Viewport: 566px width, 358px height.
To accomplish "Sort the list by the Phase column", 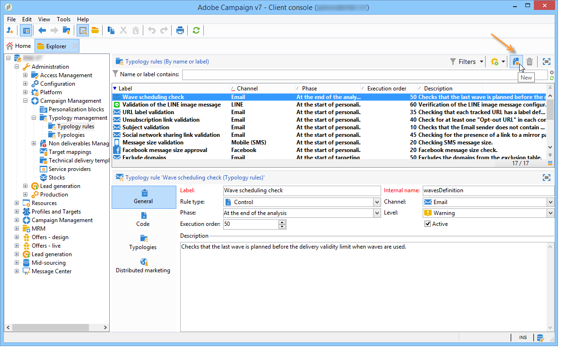I will point(328,88).
